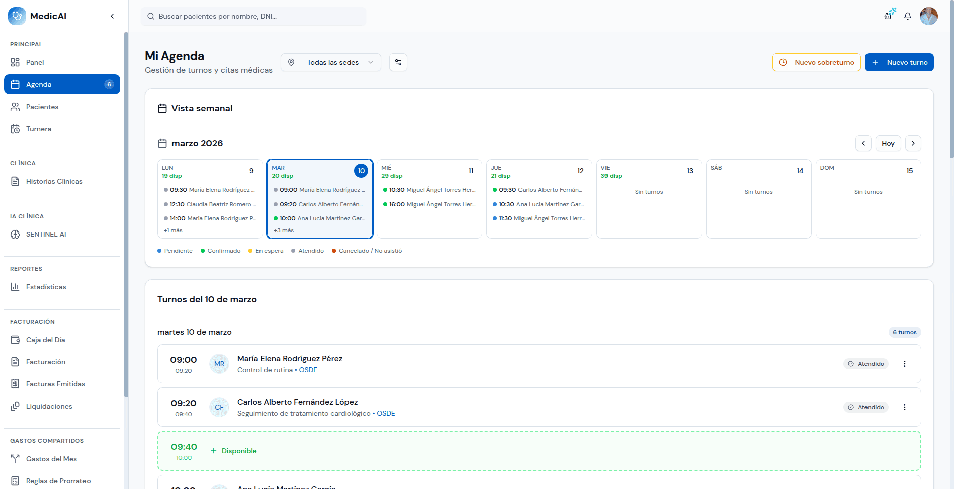The height and width of the screenshot is (489, 954).
Task: Click the MedicAI logo icon
Action: click(x=17, y=16)
